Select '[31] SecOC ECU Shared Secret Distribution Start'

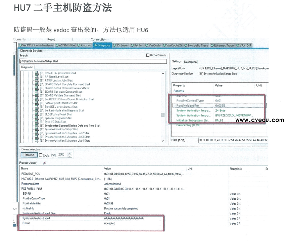tap(67, 99)
